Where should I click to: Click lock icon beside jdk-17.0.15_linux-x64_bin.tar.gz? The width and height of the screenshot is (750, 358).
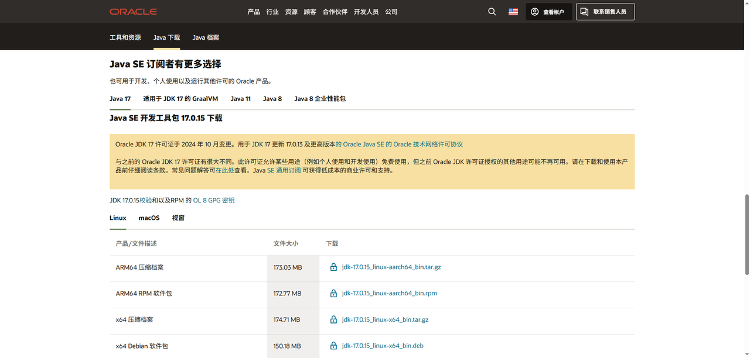(x=333, y=320)
